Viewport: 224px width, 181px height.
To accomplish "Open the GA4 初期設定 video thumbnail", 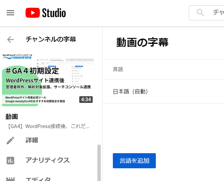I will (48, 80).
